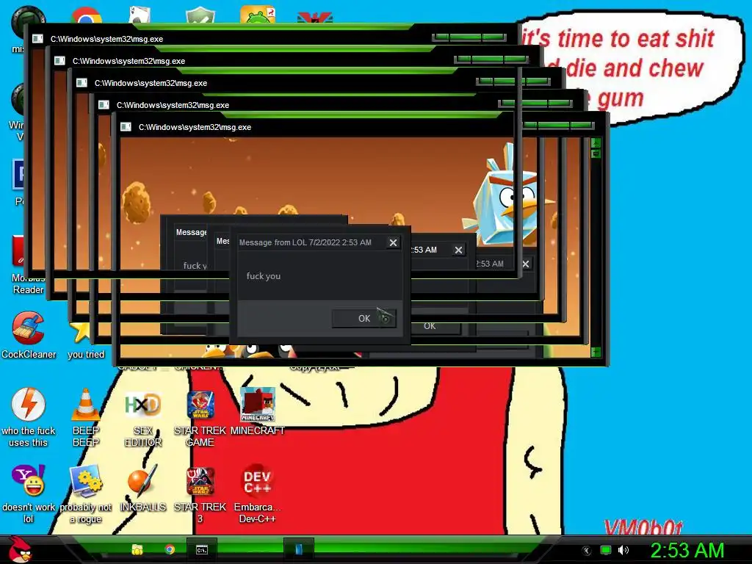Open the 'probably not a rogue' icon

[85, 494]
